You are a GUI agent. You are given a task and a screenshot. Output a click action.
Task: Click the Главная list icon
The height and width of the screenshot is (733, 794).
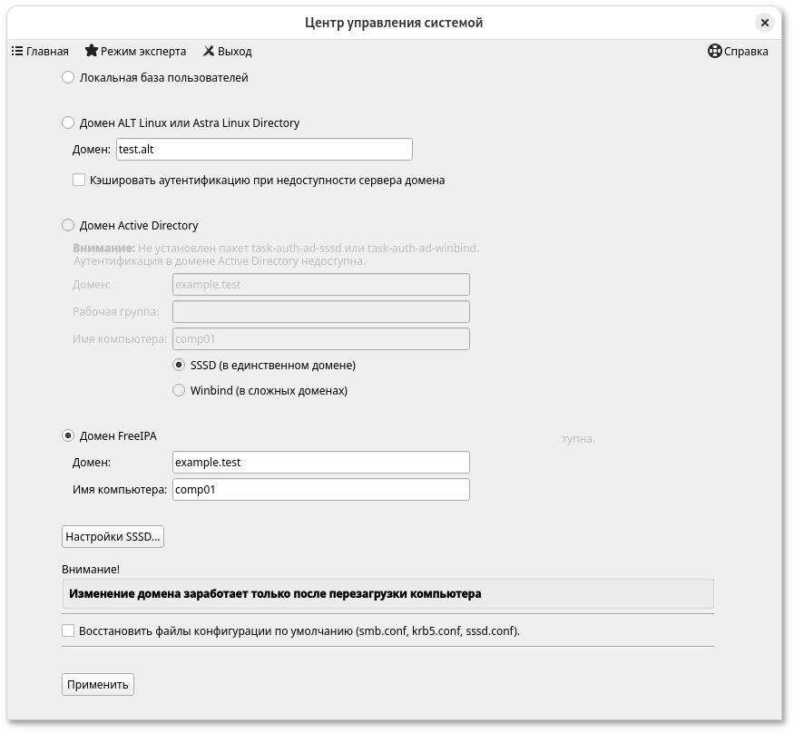tap(17, 52)
